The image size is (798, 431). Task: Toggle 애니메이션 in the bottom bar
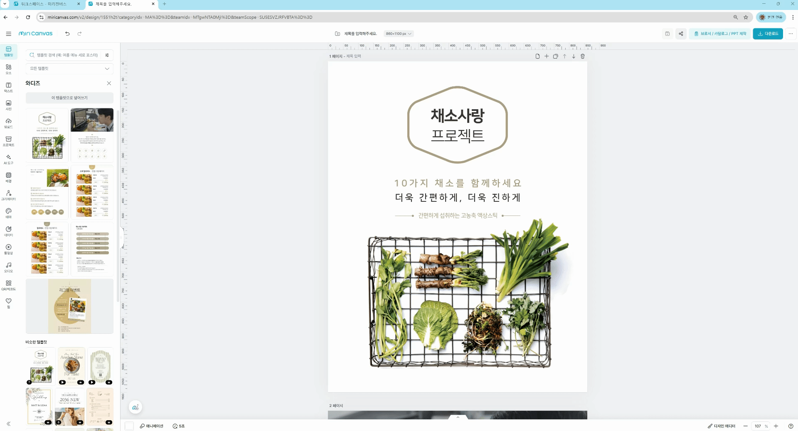coord(152,426)
